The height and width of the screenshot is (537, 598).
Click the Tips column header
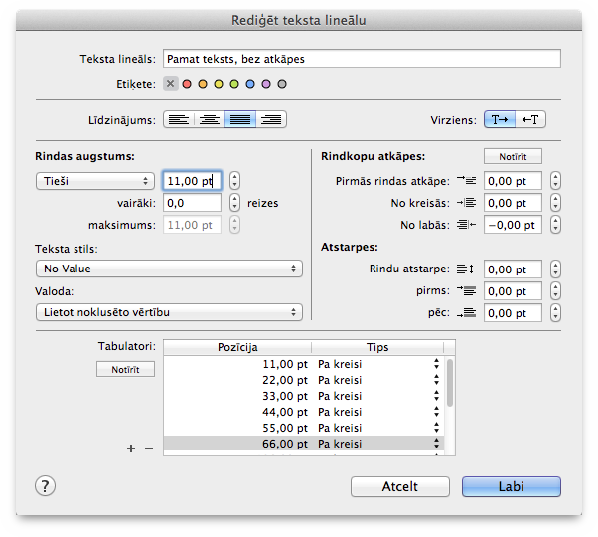point(377,347)
